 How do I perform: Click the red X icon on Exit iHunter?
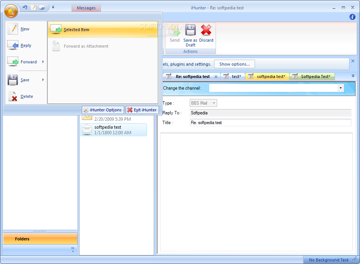130,110
